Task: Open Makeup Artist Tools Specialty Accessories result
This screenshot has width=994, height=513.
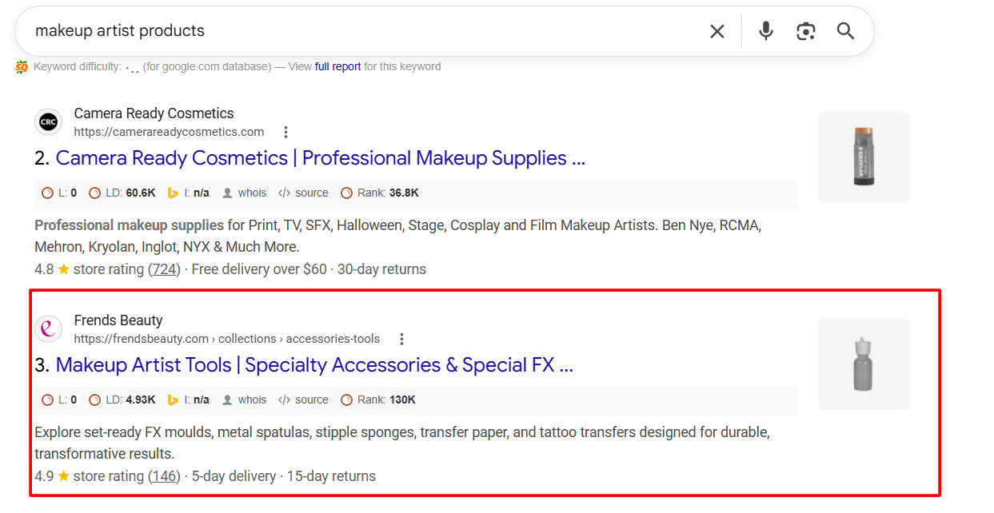Action: tap(314, 365)
